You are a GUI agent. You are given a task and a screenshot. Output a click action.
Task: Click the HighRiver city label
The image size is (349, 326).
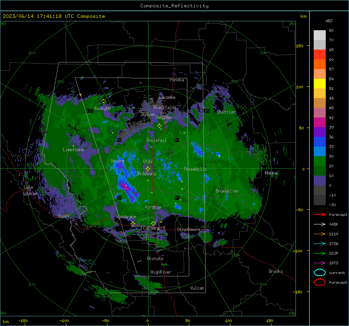click(x=161, y=272)
